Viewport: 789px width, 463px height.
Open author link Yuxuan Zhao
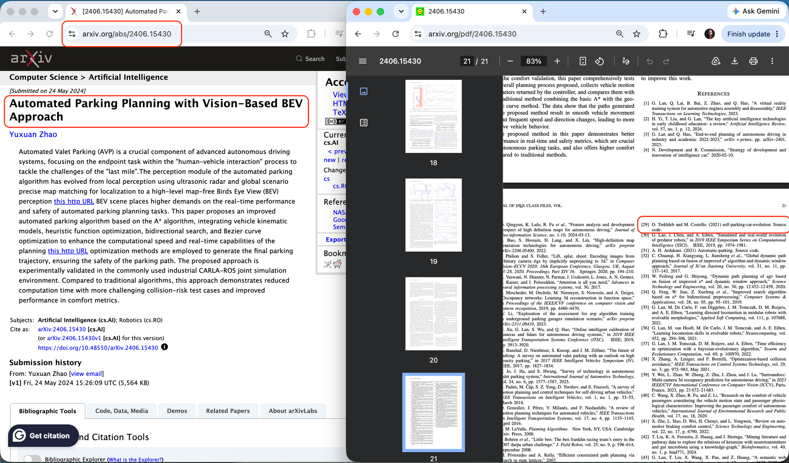click(33, 134)
